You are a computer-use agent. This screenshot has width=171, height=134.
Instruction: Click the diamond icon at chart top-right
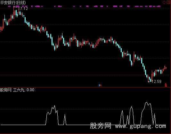(164, 2)
